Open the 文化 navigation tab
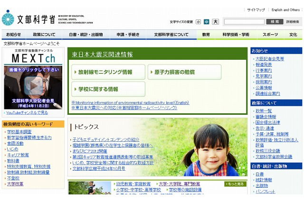Image resolution: width=304 pixels, height=202 pixels. (x=293, y=35)
